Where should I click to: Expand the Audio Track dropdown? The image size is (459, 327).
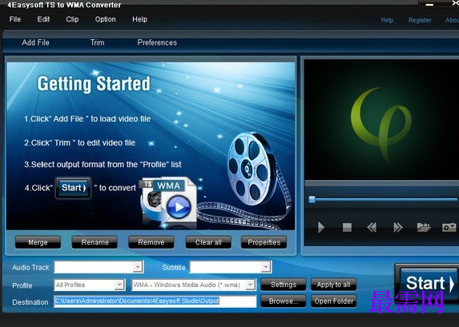138,267
